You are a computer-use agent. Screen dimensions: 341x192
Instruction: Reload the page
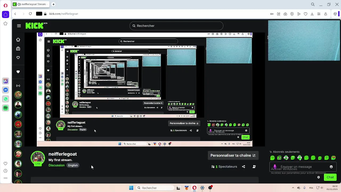[30, 14]
